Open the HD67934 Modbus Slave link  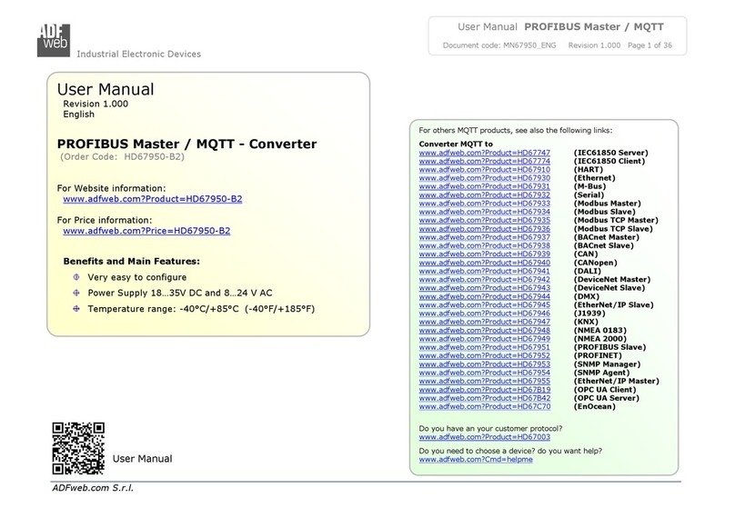[x=485, y=212]
